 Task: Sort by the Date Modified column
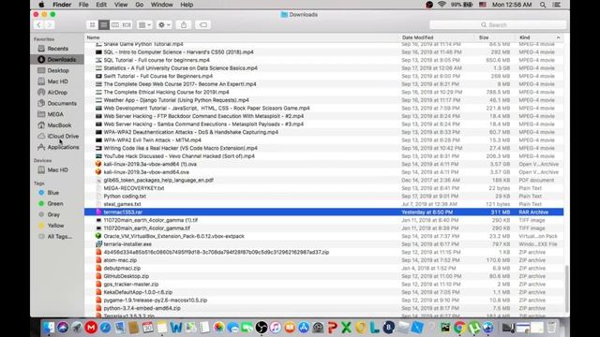pos(417,37)
